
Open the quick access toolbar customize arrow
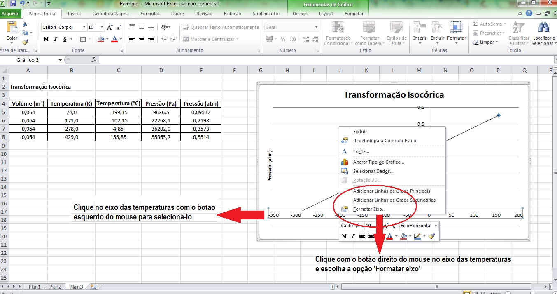click(x=49, y=4)
